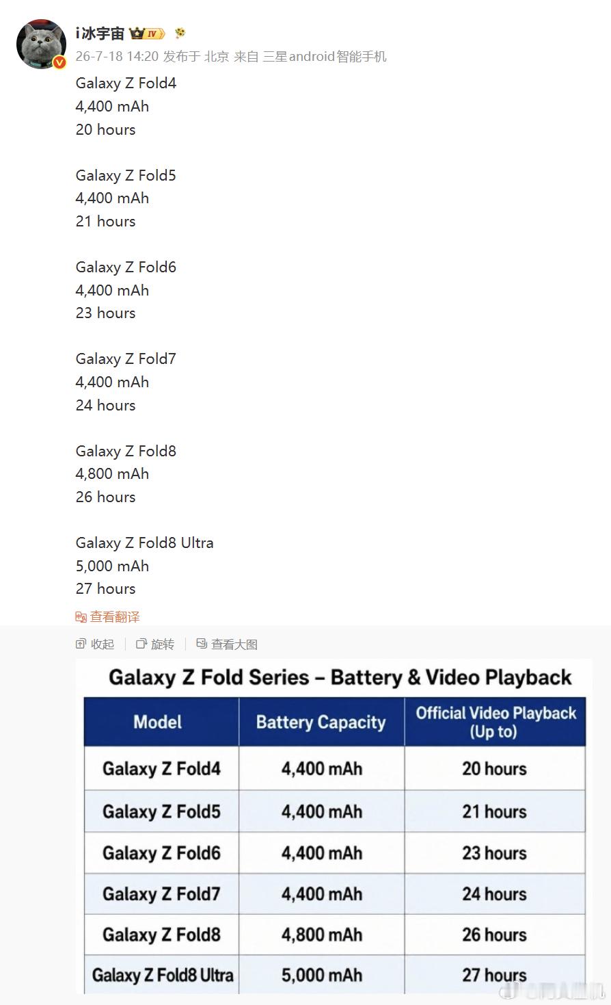Open 三星android智能手机 source link
The width and height of the screenshot is (611, 1005).
pyautogui.click(x=325, y=56)
